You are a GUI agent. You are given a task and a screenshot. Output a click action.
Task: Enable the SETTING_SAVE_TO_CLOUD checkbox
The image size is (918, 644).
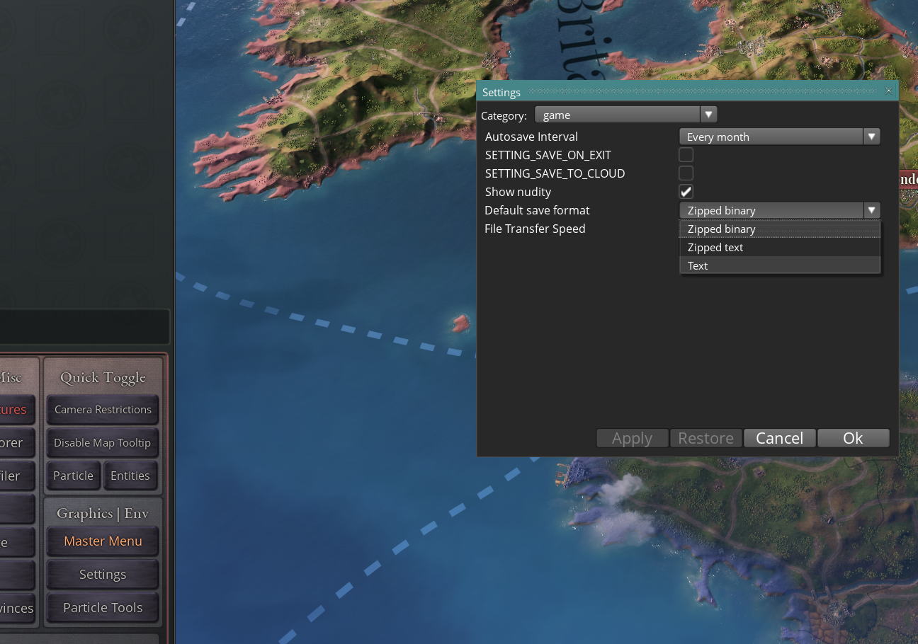pyautogui.click(x=686, y=173)
